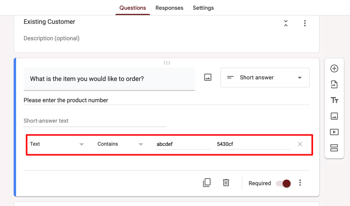
Task: Open the question options three-dot menu
Action: click(x=300, y=183)
